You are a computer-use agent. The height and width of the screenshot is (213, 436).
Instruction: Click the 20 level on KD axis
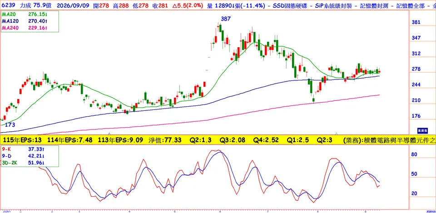click(414, 193)
